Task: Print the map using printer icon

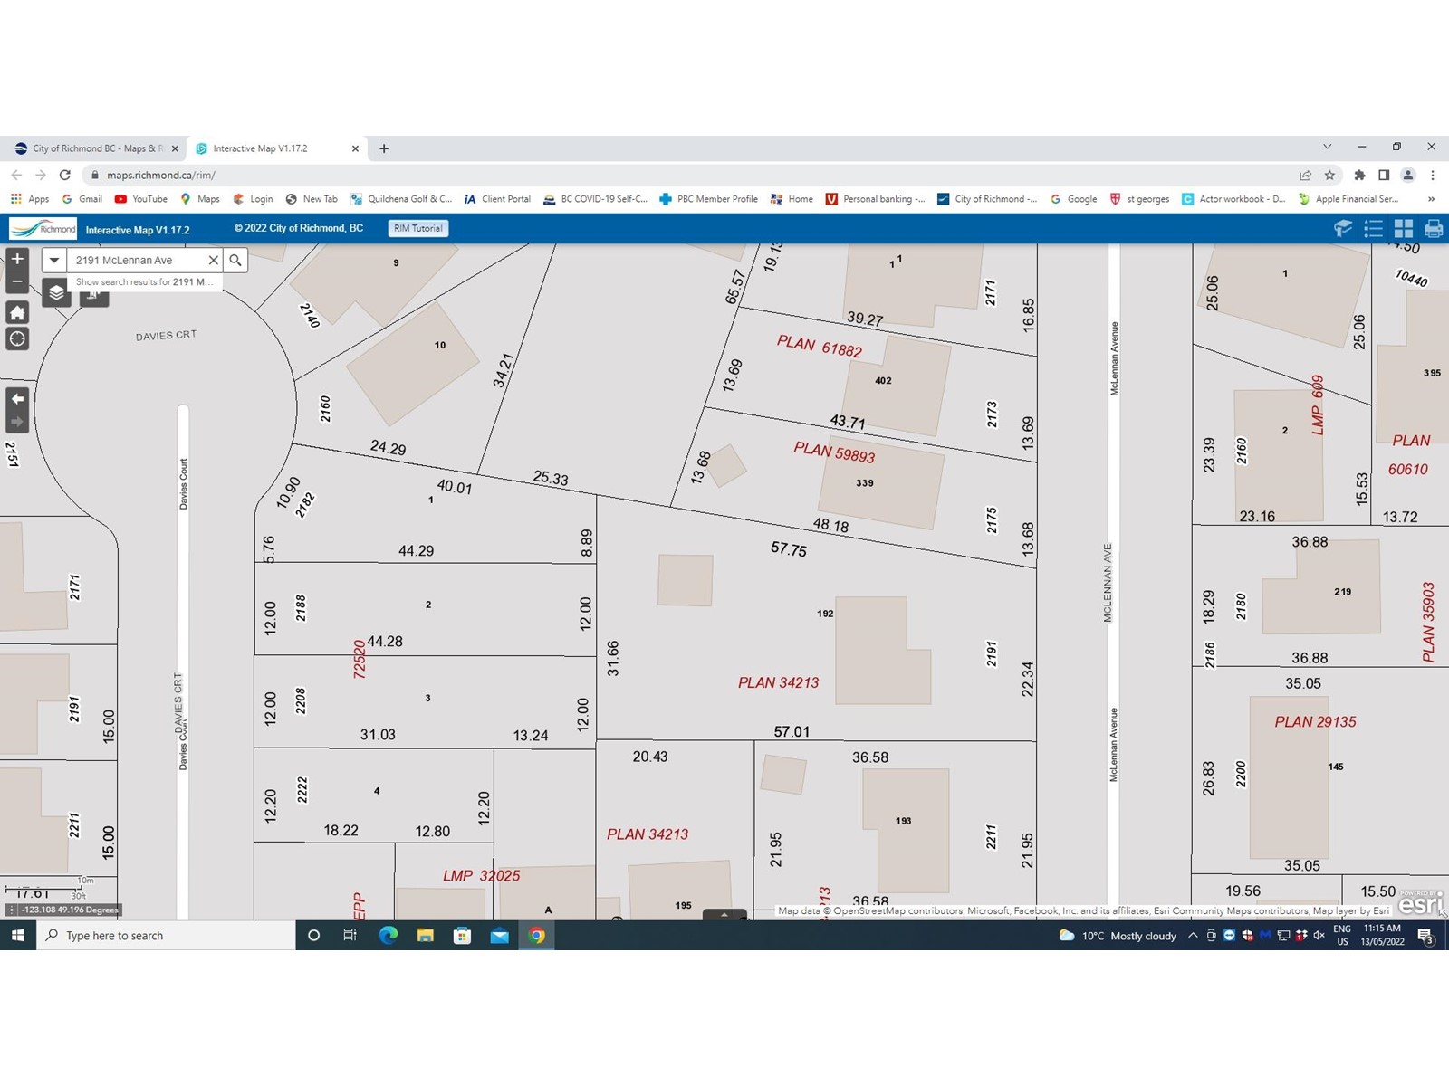Action: [1433, 229]
